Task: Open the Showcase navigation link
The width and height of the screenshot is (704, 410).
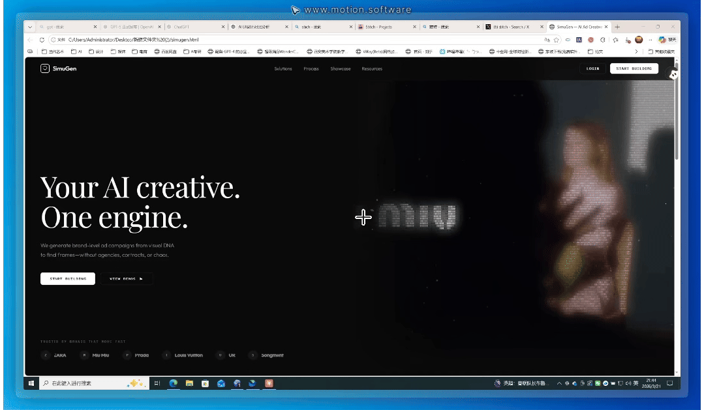Action: (340, 68)
